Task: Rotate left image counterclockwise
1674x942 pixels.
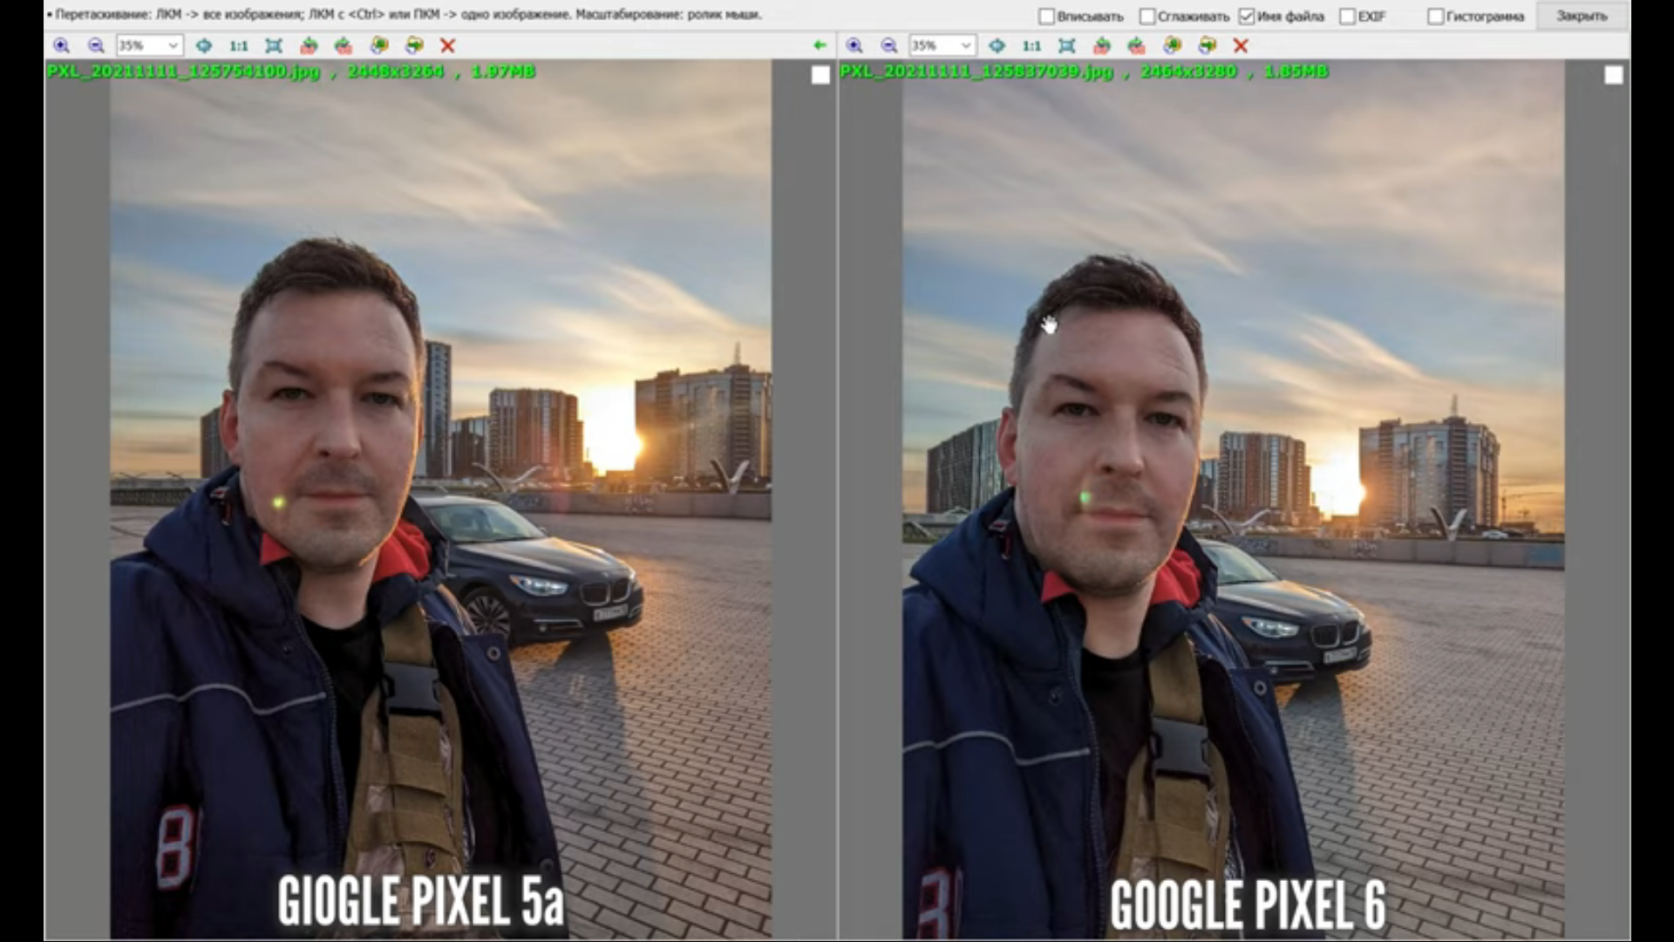Action: [x=309, y=45]
